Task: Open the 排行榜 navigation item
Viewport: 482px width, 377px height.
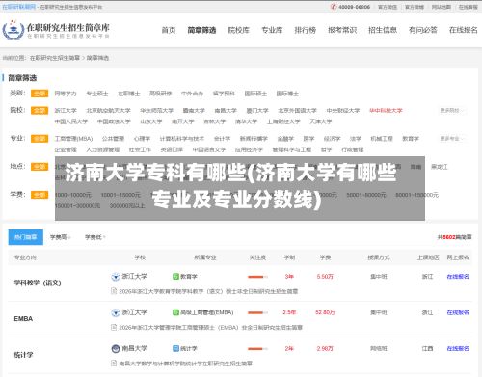Action: (306, 30)
